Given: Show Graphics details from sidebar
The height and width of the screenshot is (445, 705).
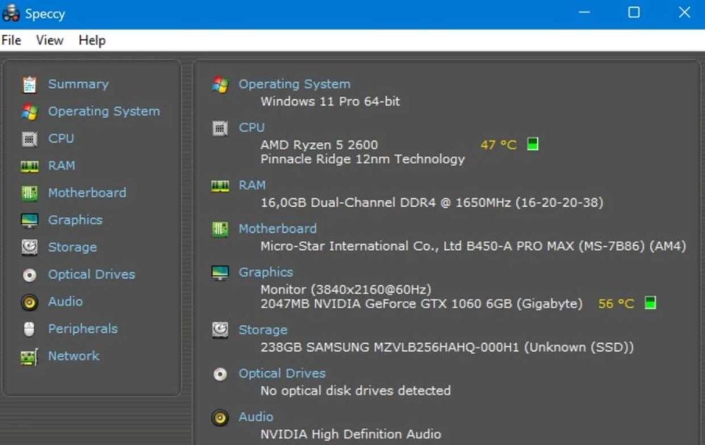Looking at the screenshot, I should point(75,220).
